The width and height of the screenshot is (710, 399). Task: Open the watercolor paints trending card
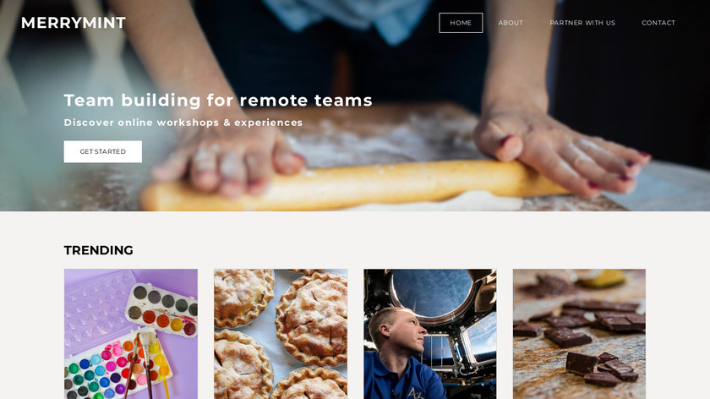(x=131, y=334)
